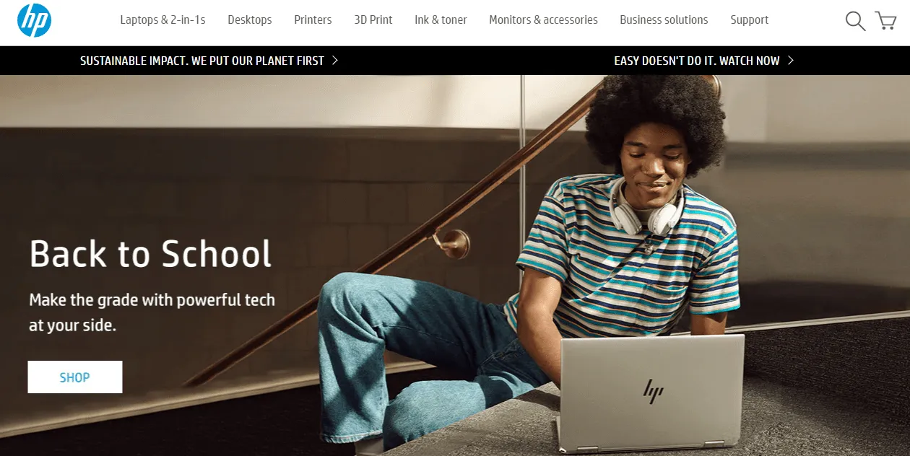The image size is (910, 456).
Task: Open the search magnifier icon
Action: coord(855,21)
